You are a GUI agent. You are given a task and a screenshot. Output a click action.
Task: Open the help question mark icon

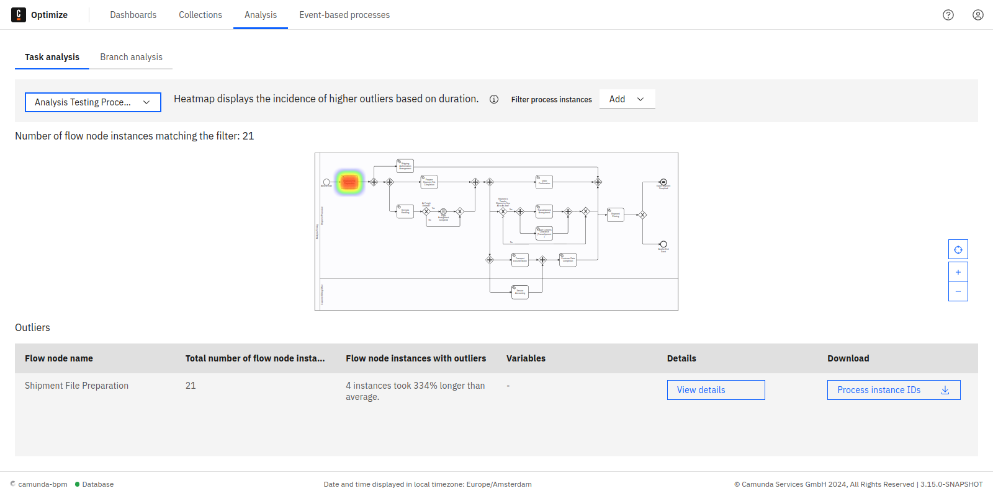point(948,15)
